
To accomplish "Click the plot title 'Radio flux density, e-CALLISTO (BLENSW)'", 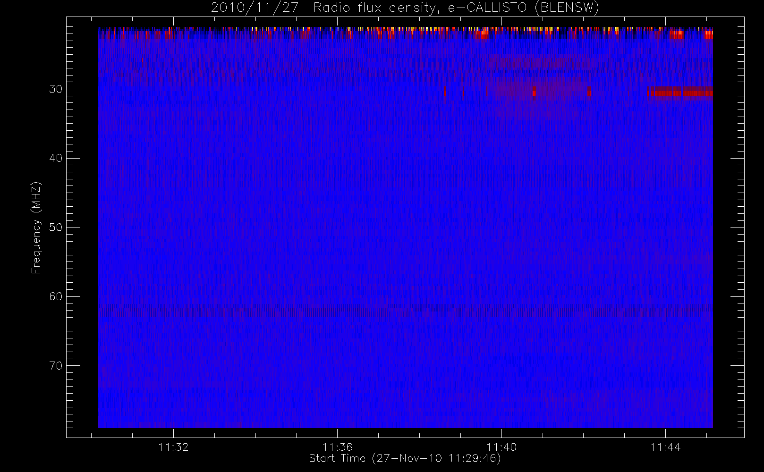I will pos(456,8).
